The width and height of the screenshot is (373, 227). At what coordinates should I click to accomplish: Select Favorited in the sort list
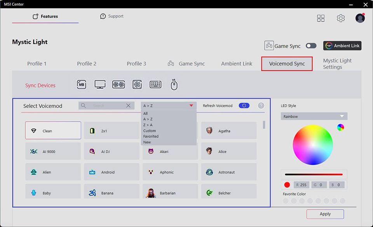[169, 136]
